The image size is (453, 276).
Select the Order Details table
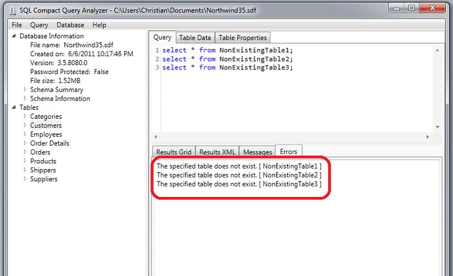[x=49, y=143]
